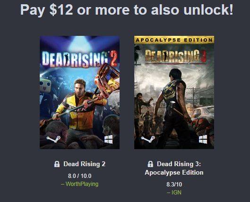Click the Dead Rising 2 logo on cover

pos(79,59)
